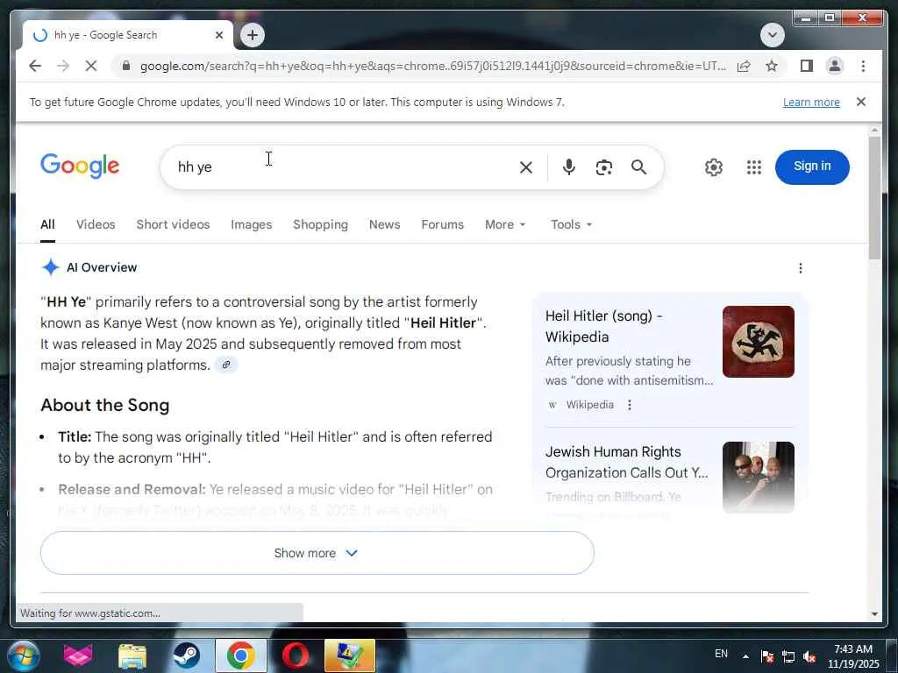Screen dimensions: 898x673
Task: Click the Wikipedia source label
Action: 589,405
